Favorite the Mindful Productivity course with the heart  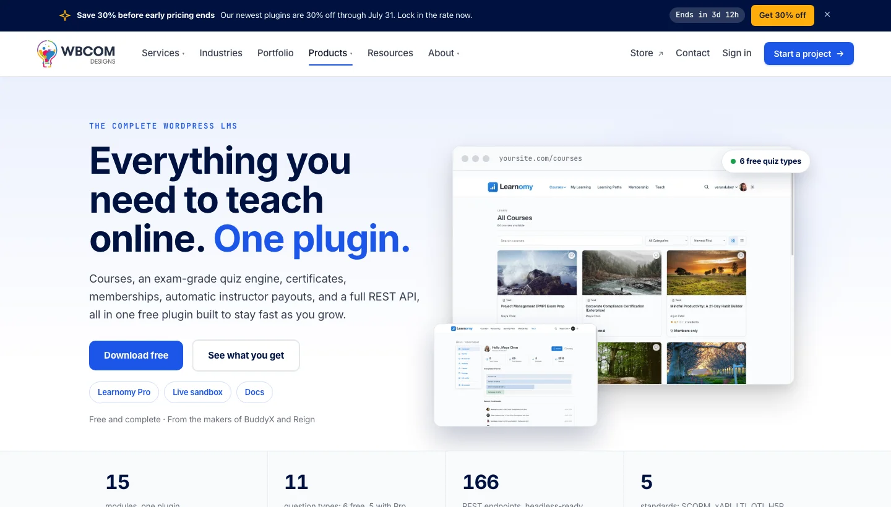tap(741, 255)
